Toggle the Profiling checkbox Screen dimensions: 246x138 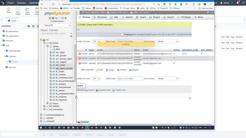click(x=122, y=34)
